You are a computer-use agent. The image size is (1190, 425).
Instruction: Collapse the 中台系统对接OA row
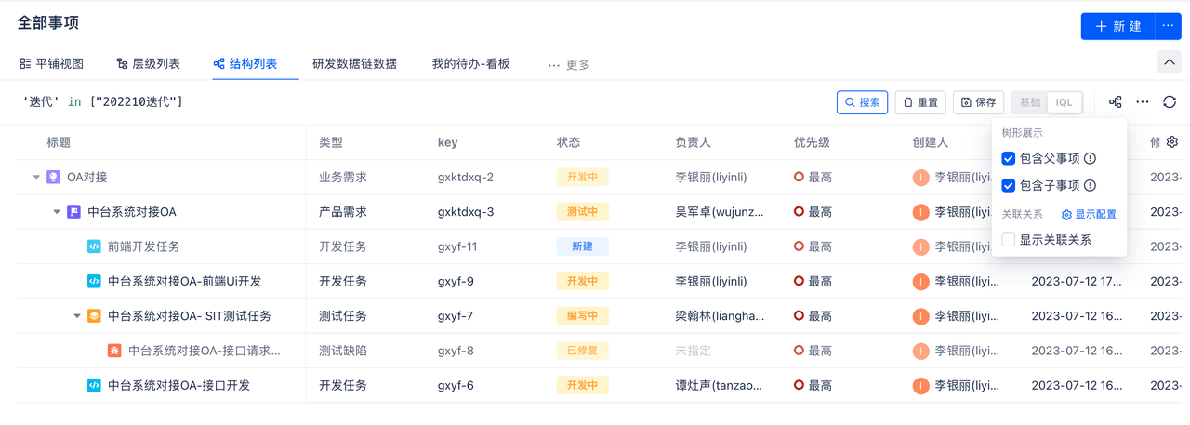pos(57,212)
